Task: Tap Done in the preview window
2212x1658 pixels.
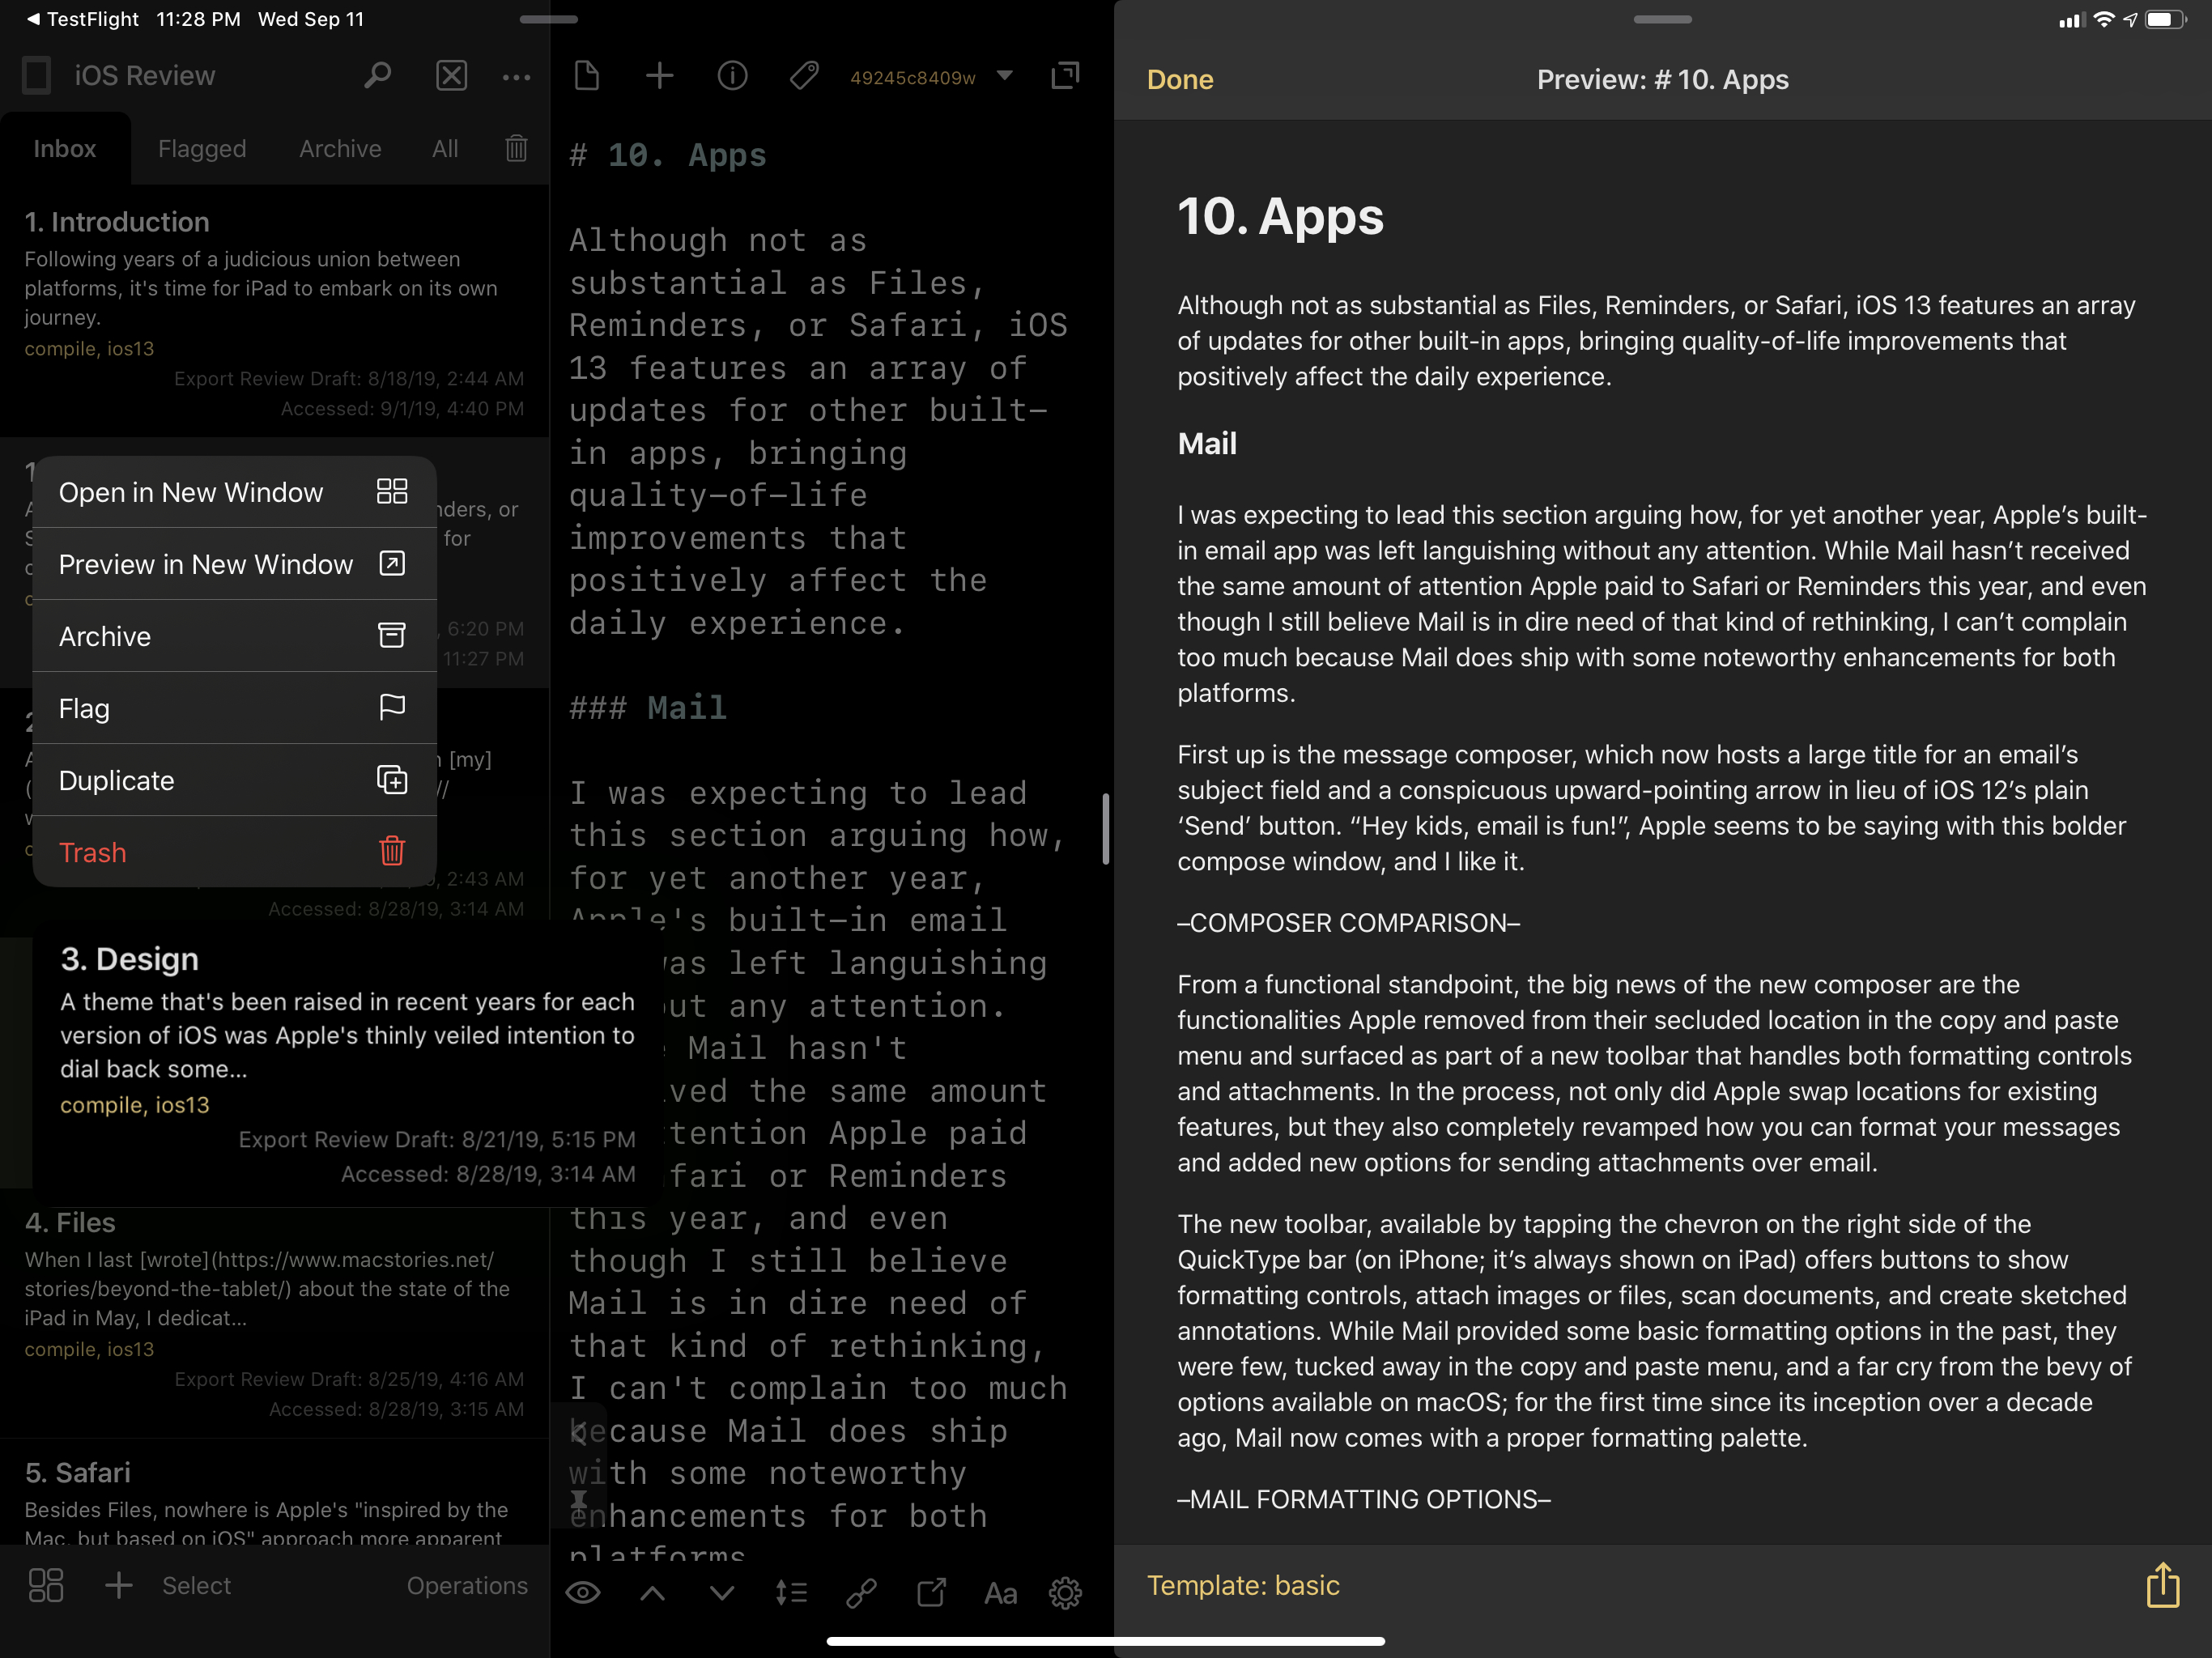Action: coord(1180,79)
